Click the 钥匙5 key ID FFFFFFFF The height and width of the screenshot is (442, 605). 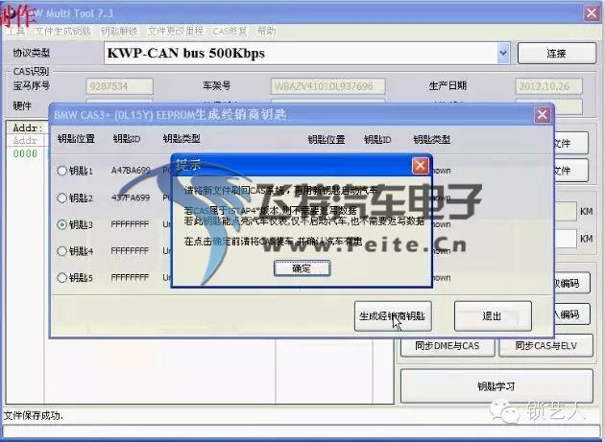[x=130, y=277]
